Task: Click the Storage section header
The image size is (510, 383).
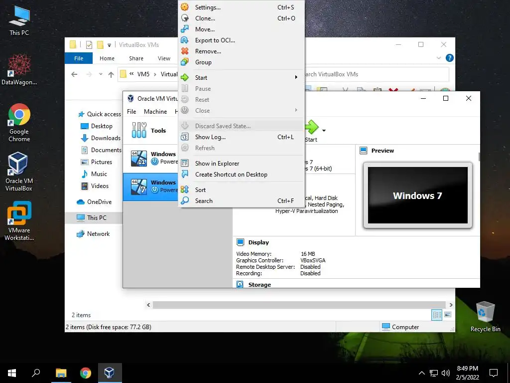Action: (x=259, y=285)
